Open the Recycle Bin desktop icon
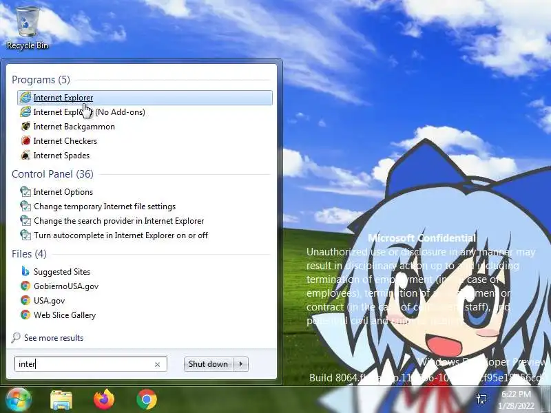Viewport: 551px width, 413px height. [27, 28]
